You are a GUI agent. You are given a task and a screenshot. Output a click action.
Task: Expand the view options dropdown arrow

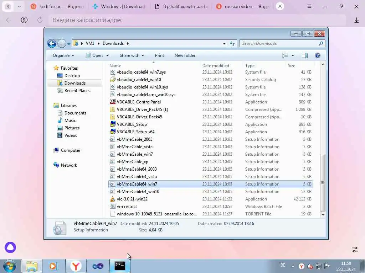click(x=293, y=55)
